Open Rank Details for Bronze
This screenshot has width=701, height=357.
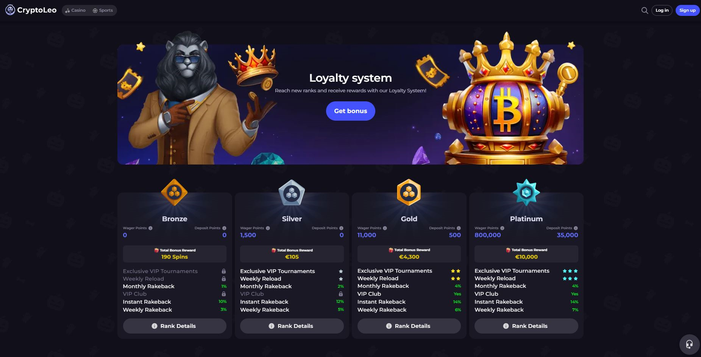tap(175, 326)
